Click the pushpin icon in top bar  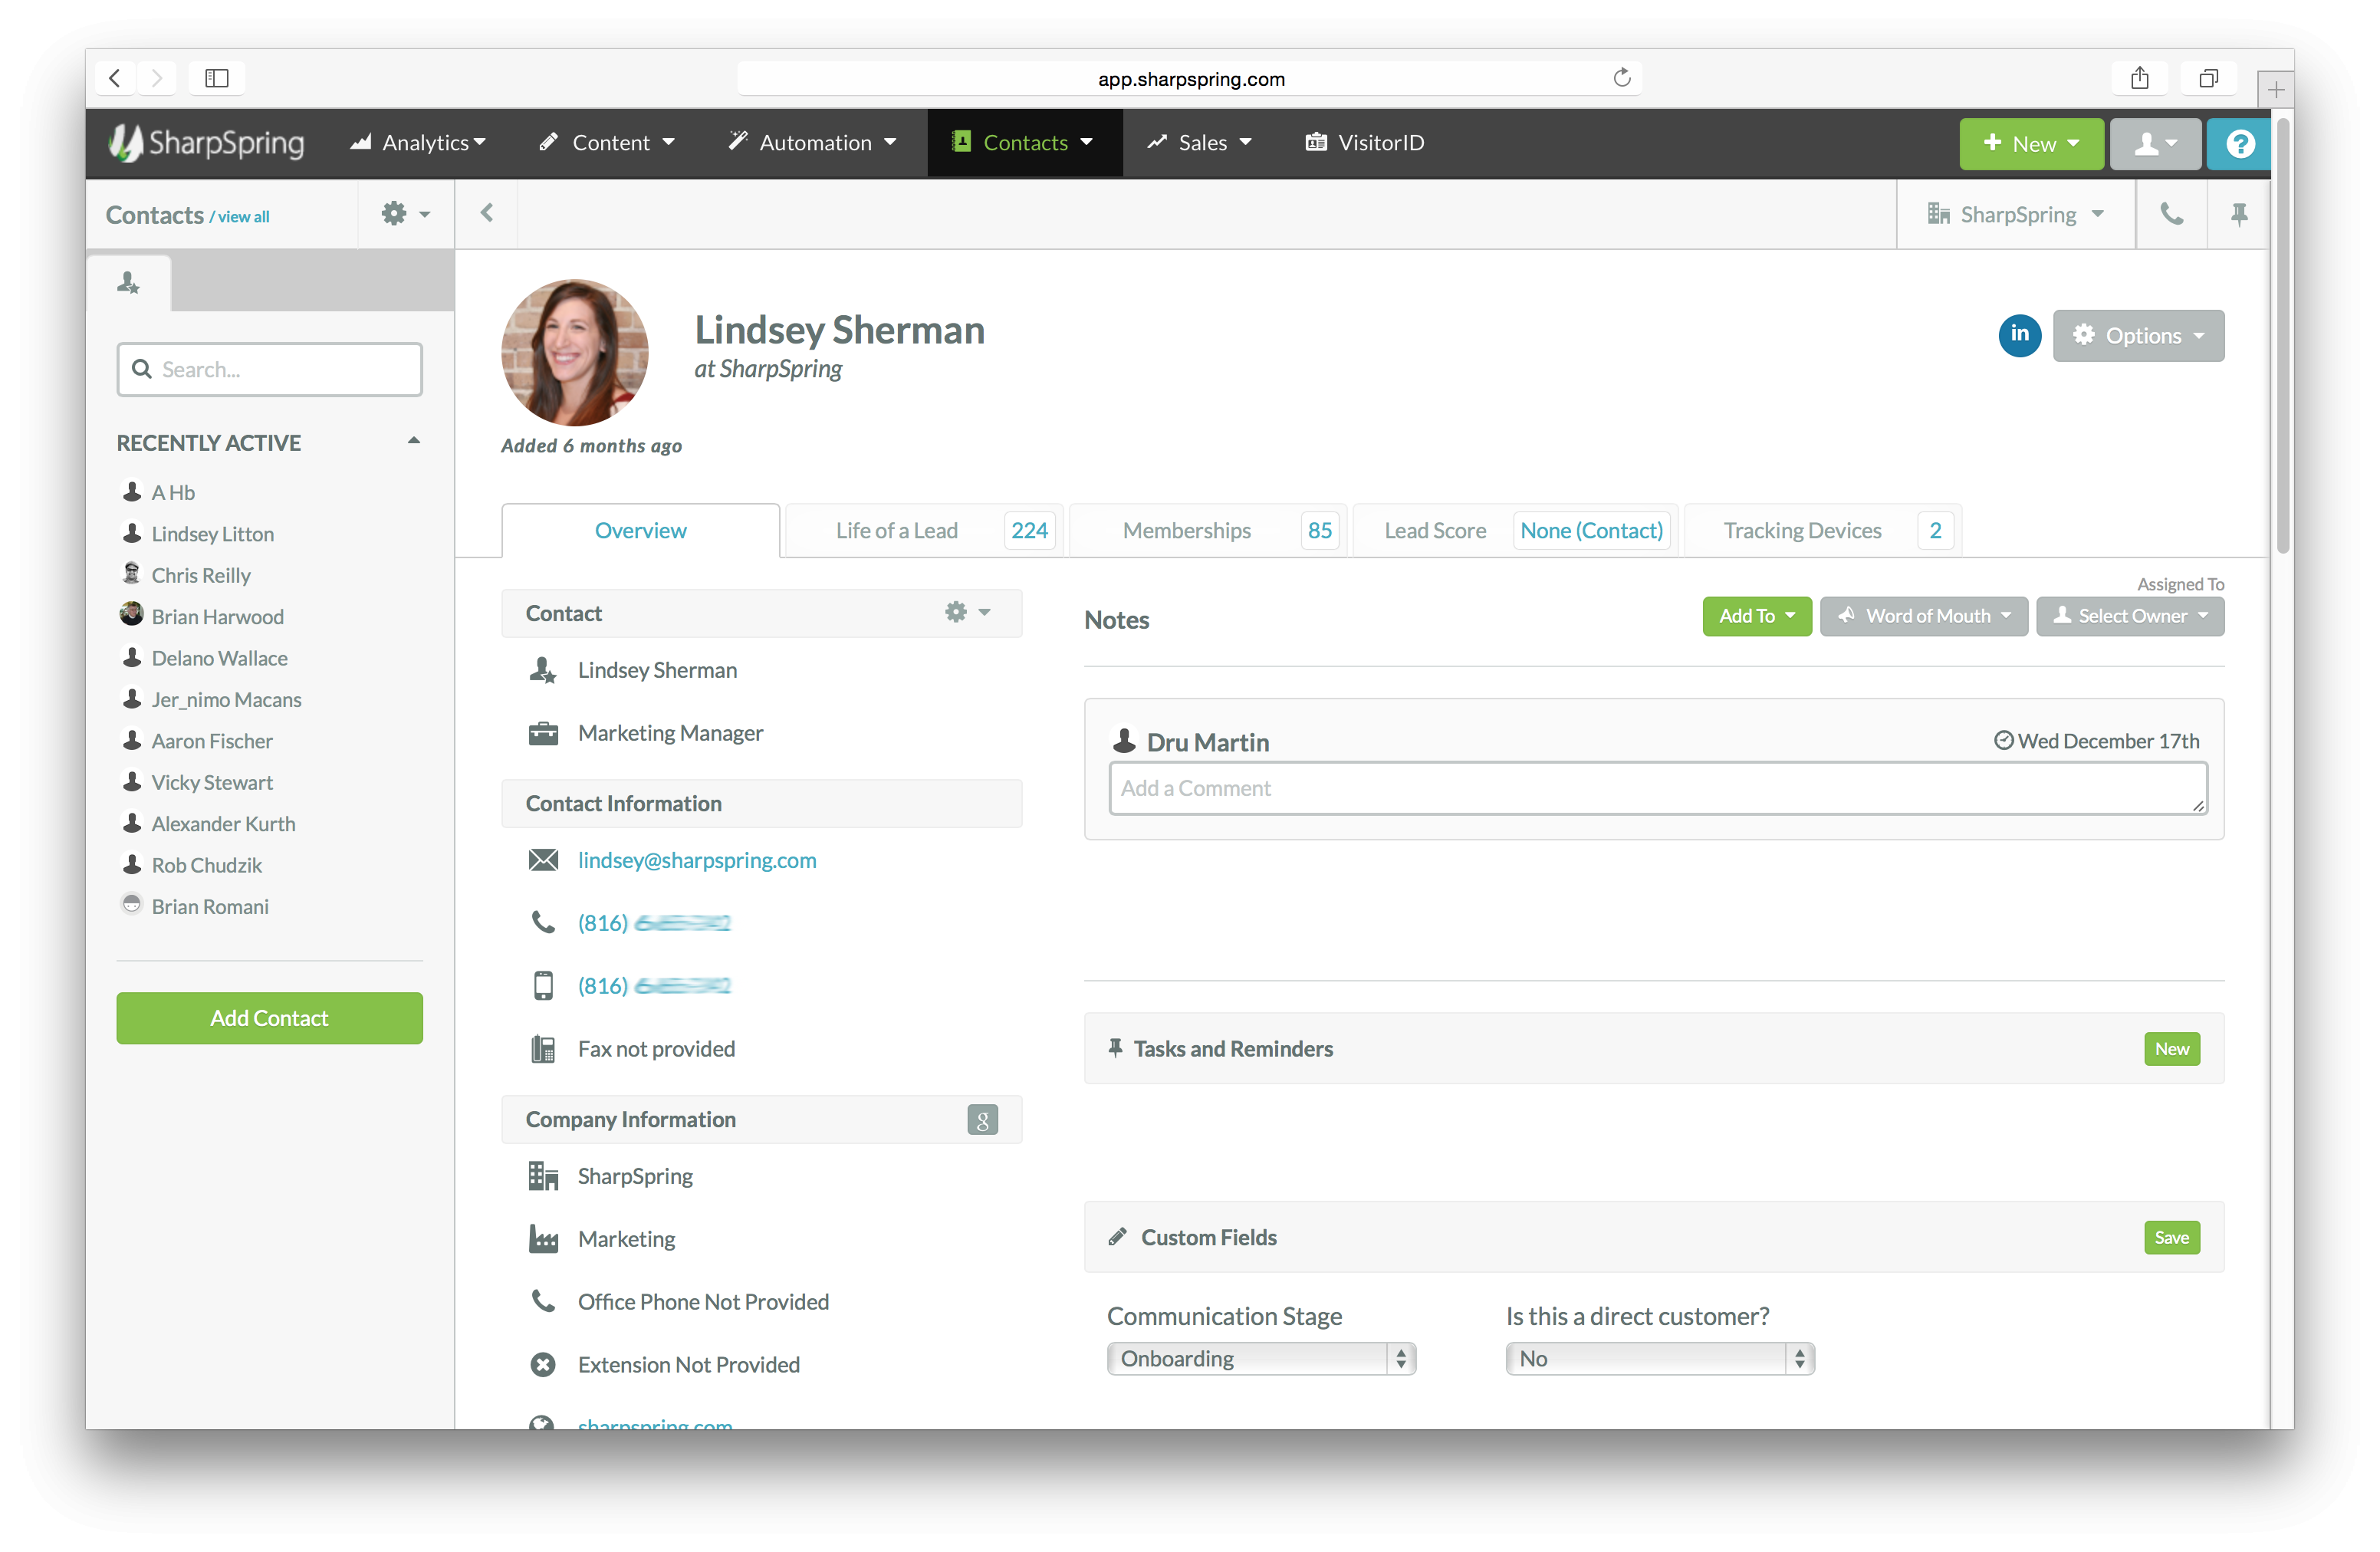(2239, 214)
